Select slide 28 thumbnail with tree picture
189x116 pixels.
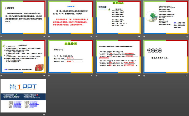pos(166,17)
